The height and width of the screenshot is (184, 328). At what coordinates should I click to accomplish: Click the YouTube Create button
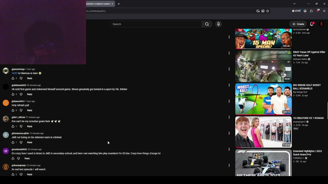(298, 24)
